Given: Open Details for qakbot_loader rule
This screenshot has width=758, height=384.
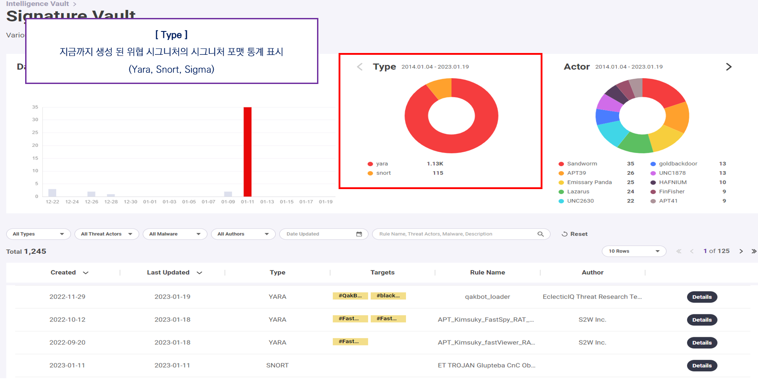Looking at the screenshot, I should pyautogui.click(x=702, y=297).
